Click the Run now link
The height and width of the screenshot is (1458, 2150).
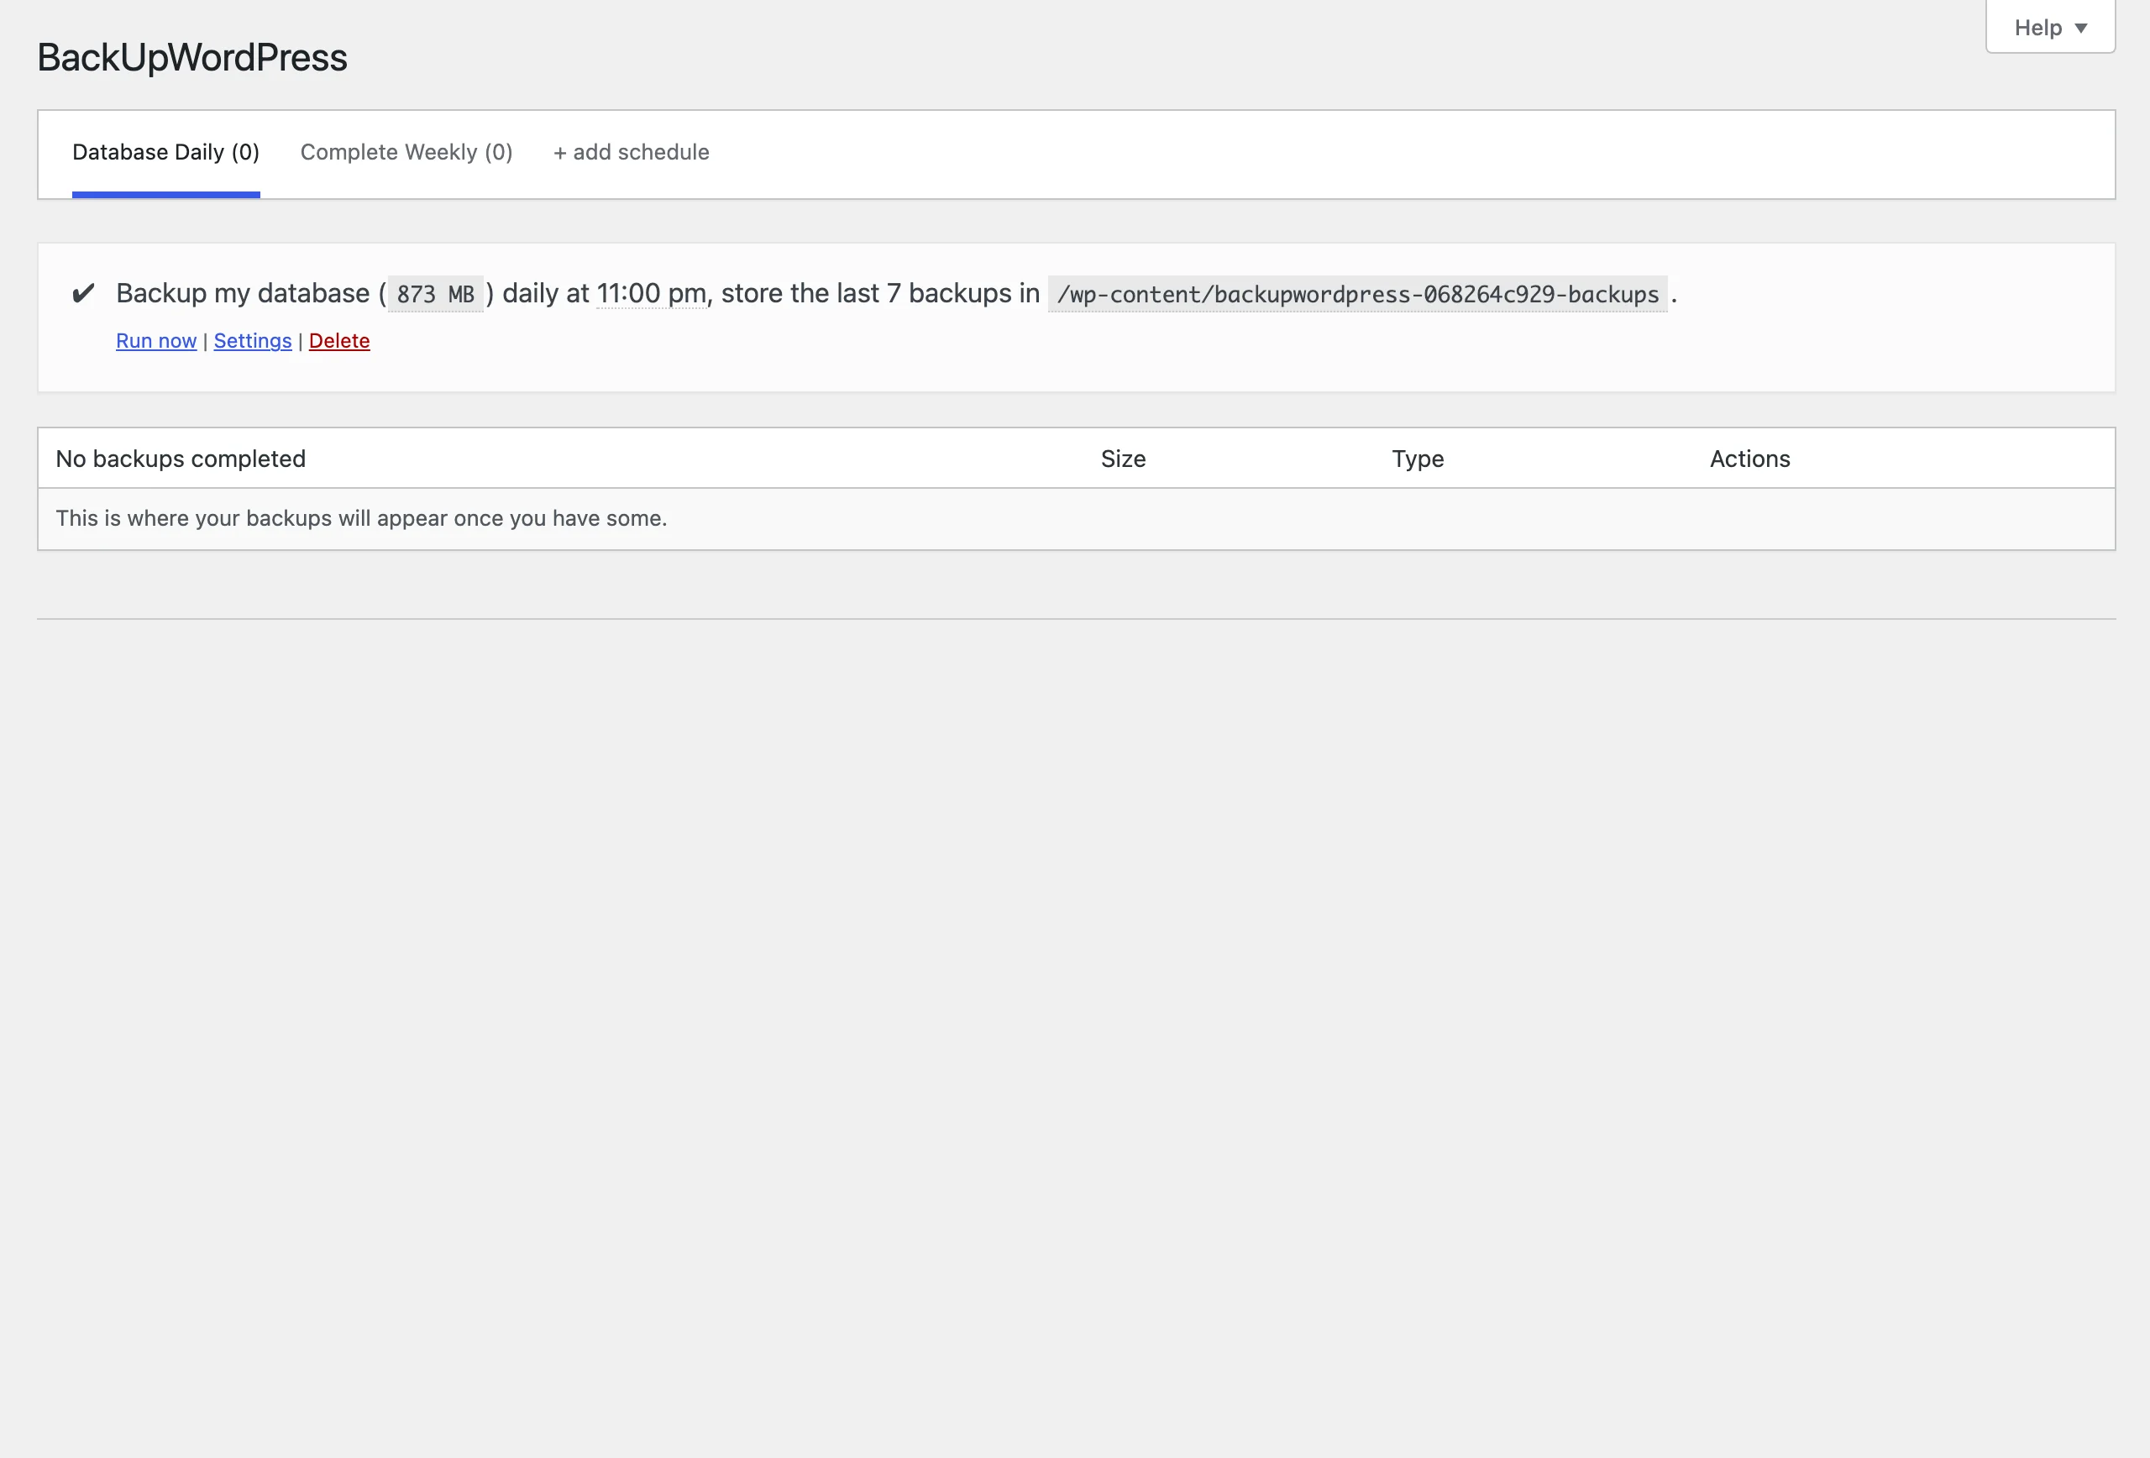point(155,341)
